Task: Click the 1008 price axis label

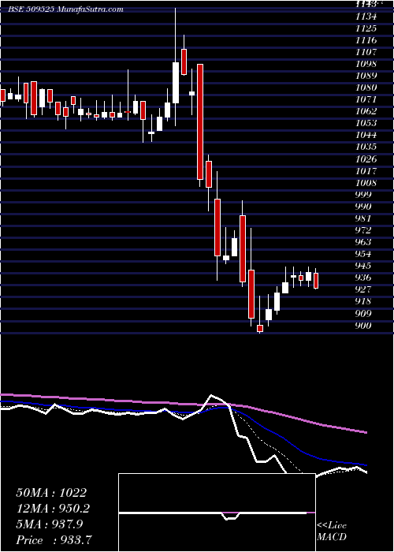Action: pos(366,183)
